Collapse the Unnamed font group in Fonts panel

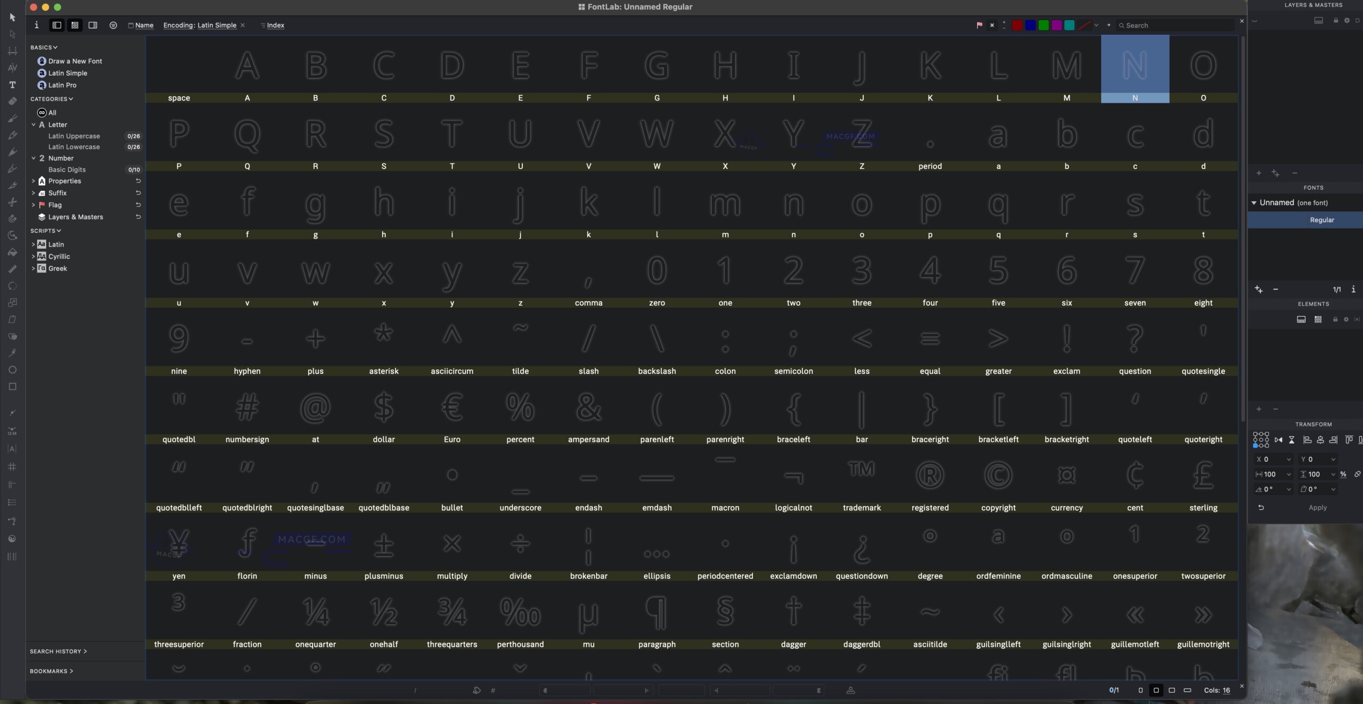pyautogui.click(x=1254, y=203)
